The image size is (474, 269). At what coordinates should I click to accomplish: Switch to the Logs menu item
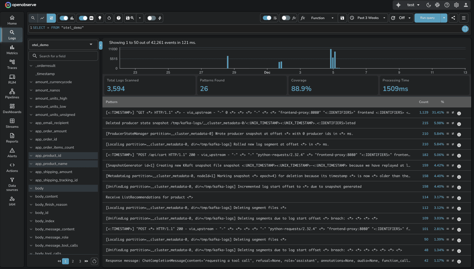[x=12, y=35]
